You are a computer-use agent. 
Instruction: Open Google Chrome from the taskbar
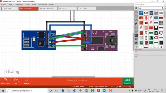point(74,91)
